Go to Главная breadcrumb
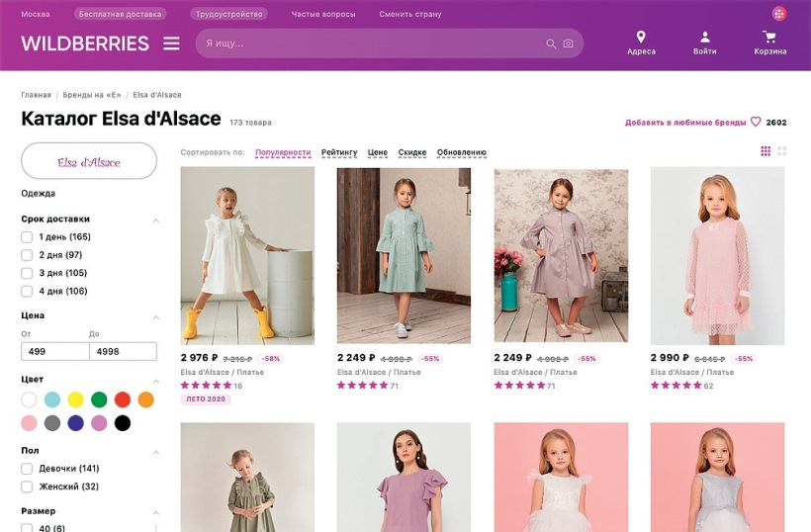This screenshot has height=532, width=811. coord(36,95)
